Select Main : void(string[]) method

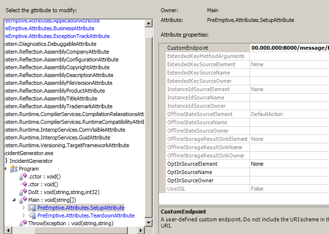(x=52, y=200)
